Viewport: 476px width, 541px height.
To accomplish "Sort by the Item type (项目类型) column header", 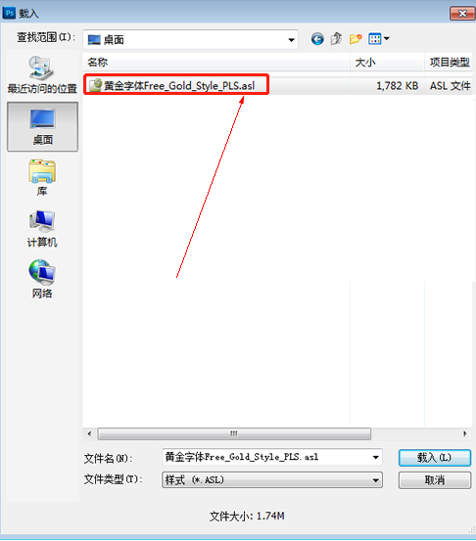I will click(x=449, y=63).
